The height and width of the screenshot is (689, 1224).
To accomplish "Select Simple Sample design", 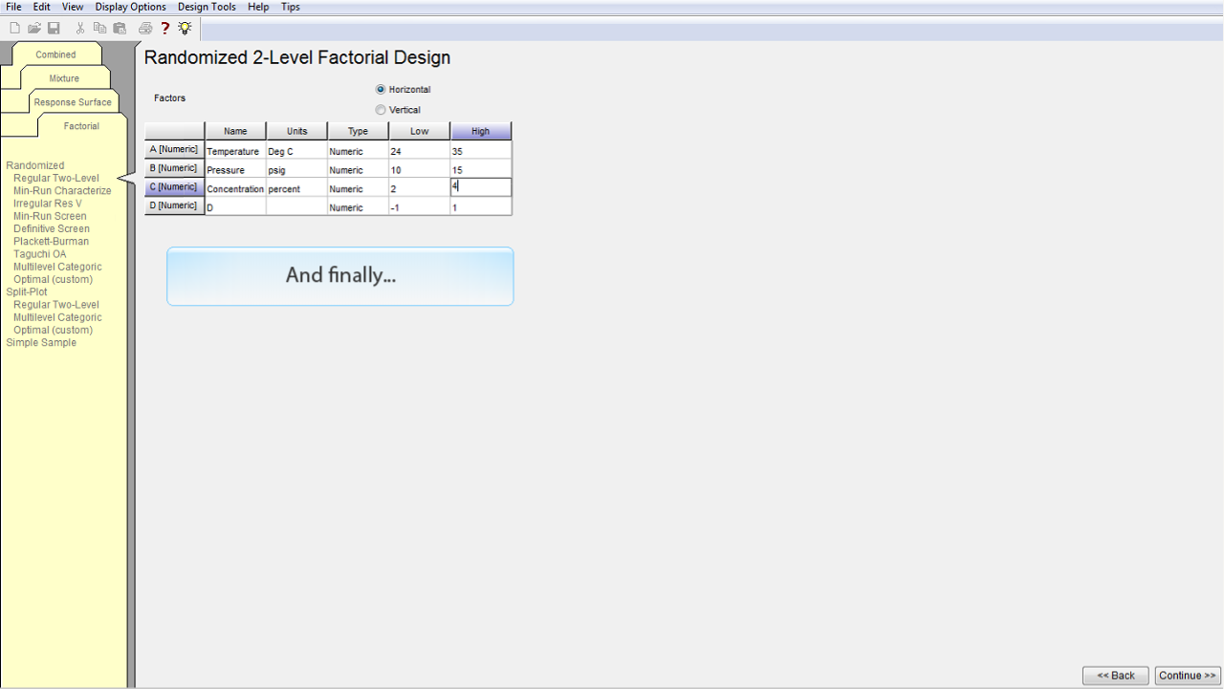I will click(x=41, y=342).
